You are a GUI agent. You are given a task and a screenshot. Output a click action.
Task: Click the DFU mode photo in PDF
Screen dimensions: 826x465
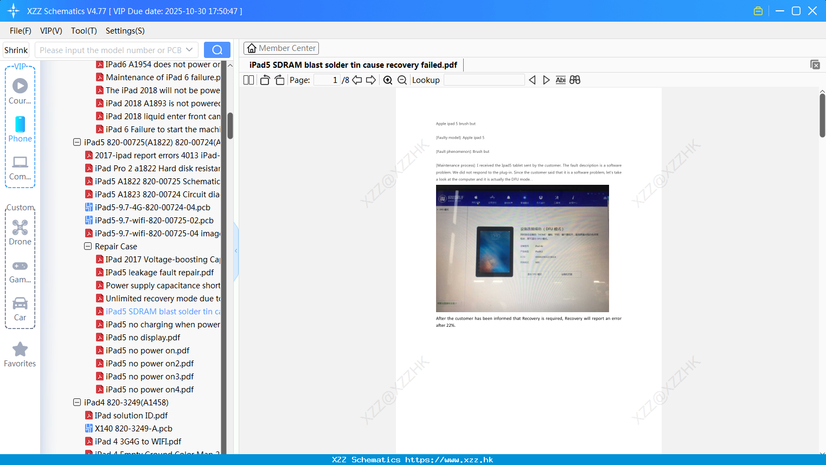click(522, 248)
